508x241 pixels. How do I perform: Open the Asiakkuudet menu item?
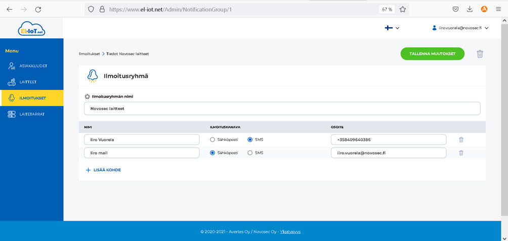pyautogui.click(x=32, y=66)
